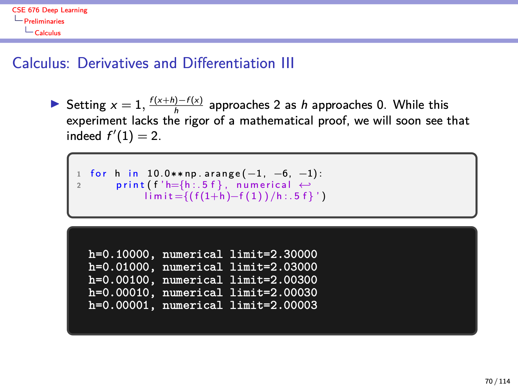
Task: Click the wrapped code 'limit={(f(1+h)−f(1))/h:.5f}'
Action: click(229, 196)
